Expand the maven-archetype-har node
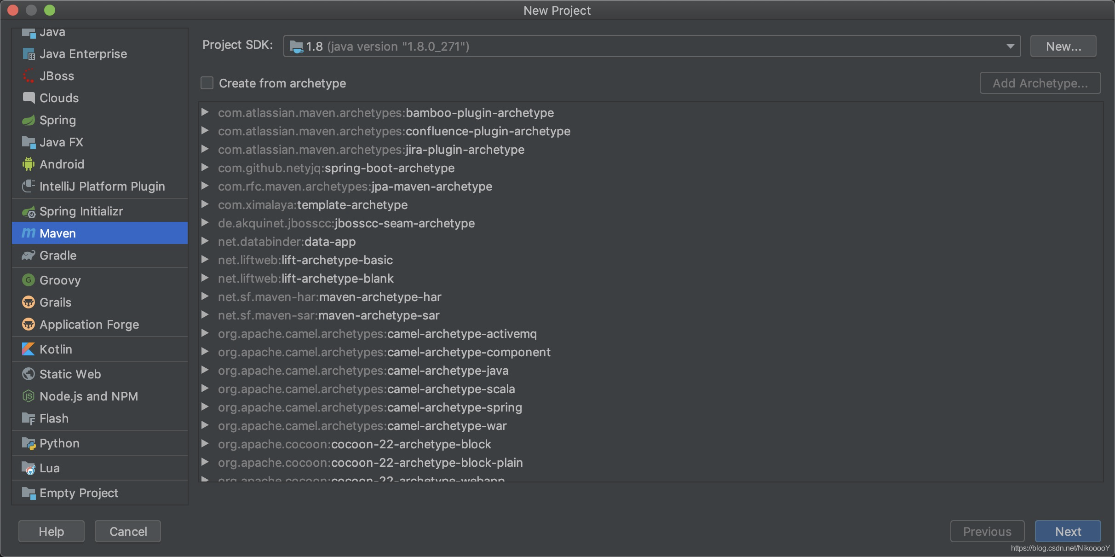1115x557 pixels. [x=205, y=296]
